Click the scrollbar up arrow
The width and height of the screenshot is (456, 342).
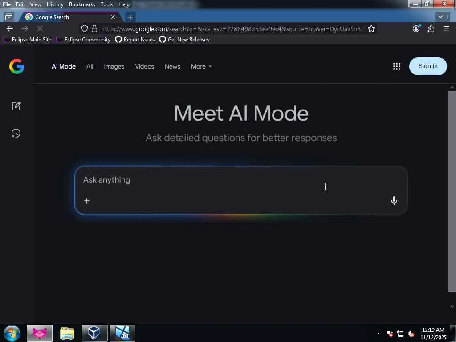click(452, 88)
